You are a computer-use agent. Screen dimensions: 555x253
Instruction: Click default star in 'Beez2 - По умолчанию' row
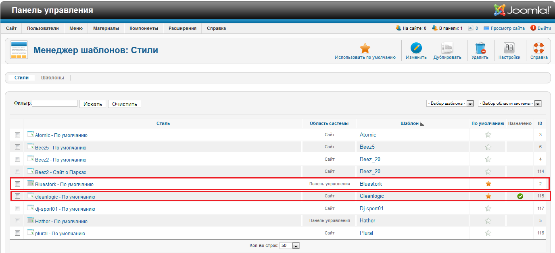pyautogui.click(x=488, y=160)
